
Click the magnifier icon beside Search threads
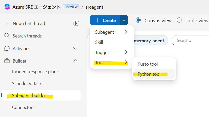[x=7, y=36]
